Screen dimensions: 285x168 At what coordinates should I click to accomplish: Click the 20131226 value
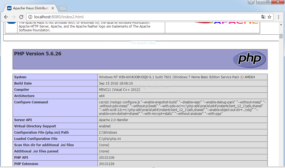click(x=107, y=164)
